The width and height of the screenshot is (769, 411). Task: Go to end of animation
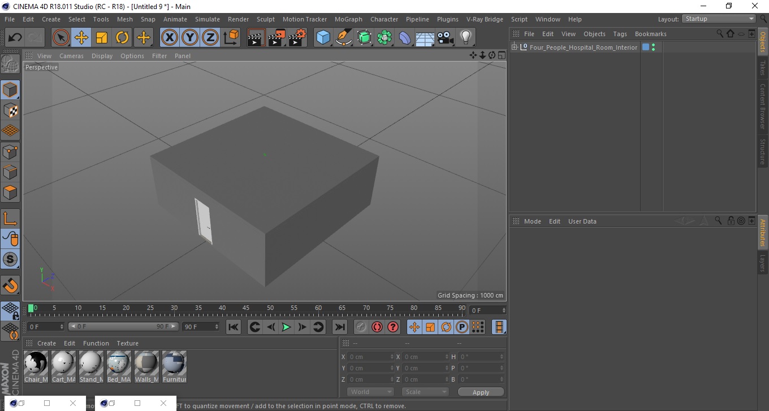[339, 327]
